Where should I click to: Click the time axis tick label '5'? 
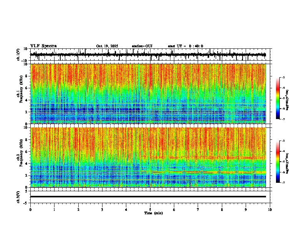[x=150, y=210]
